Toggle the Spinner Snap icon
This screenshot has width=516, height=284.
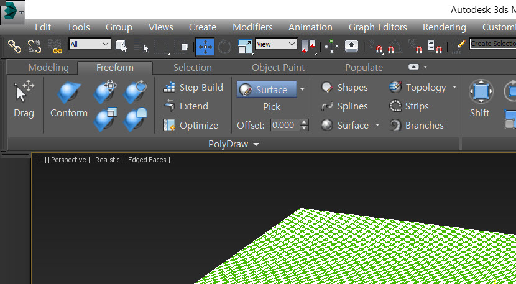tap(435, 47)
